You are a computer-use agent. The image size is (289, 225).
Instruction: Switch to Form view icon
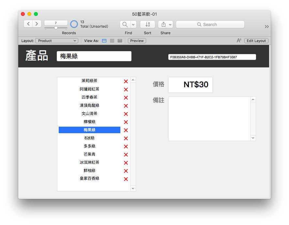point(104,41)
